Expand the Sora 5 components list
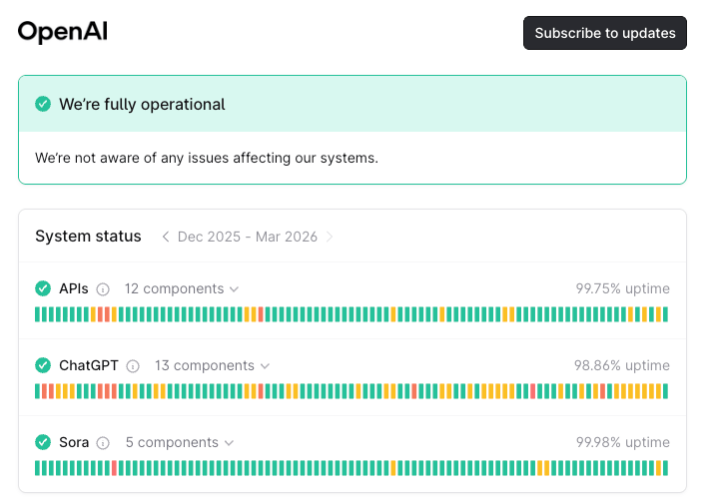This screenshot has width=708, height=503. click(x=179, y=442)
